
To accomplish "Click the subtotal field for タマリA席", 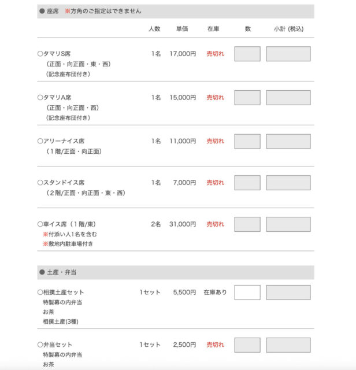I will tap(288, 98).
